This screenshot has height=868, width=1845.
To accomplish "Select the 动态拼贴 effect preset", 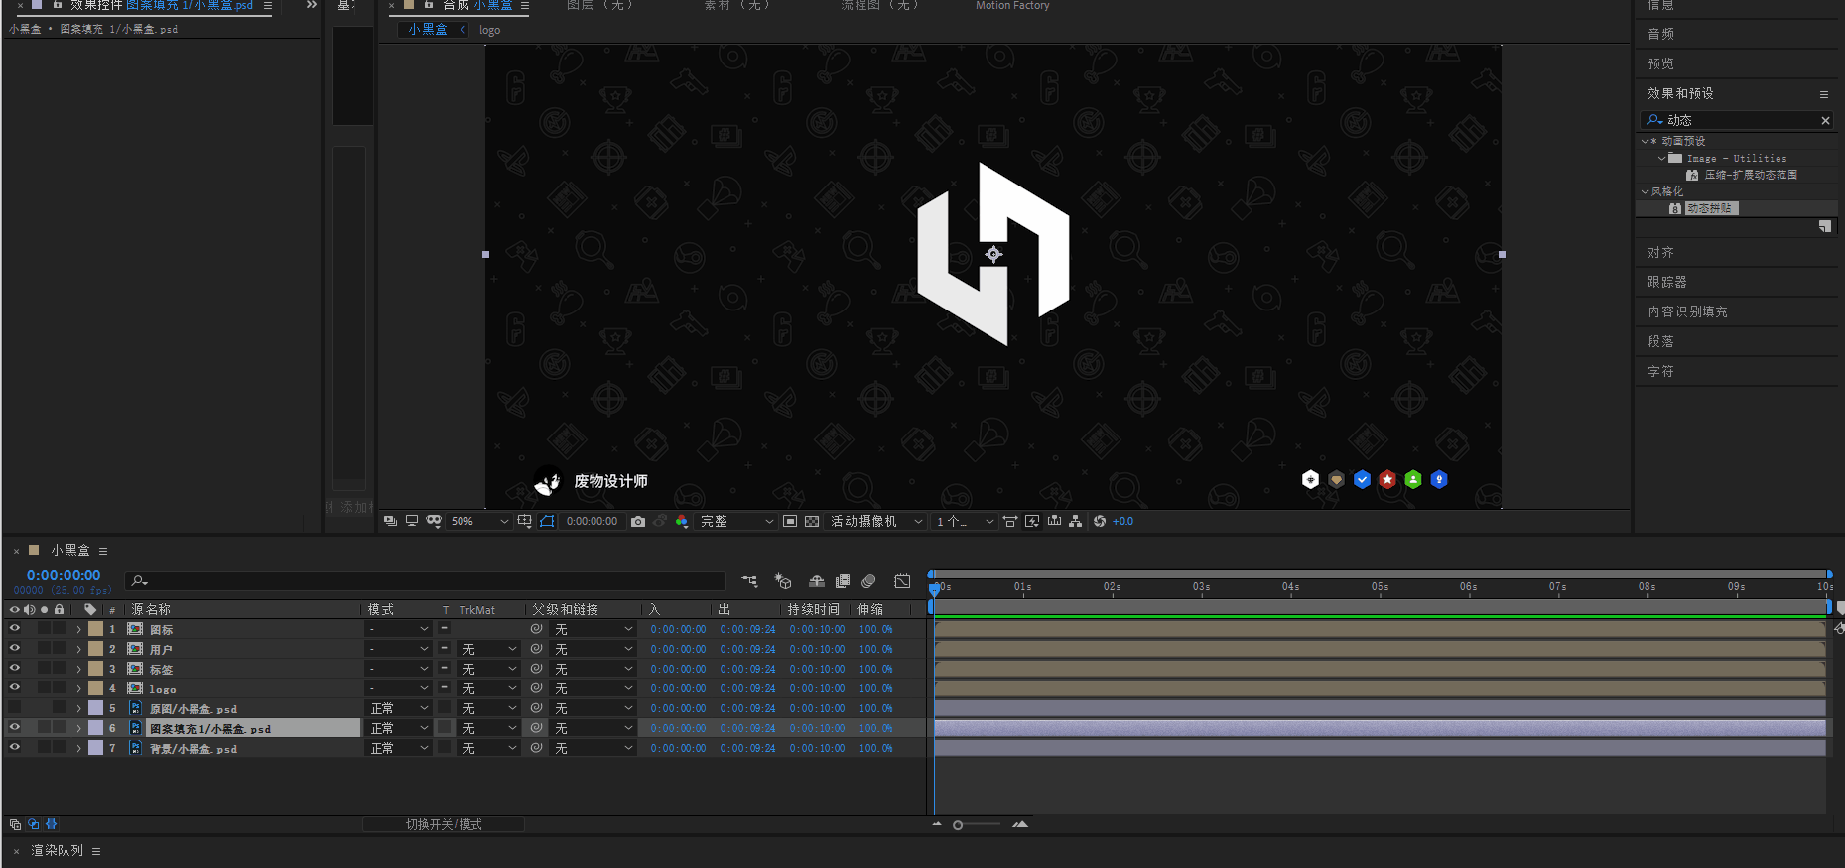I will (1709, 209).
